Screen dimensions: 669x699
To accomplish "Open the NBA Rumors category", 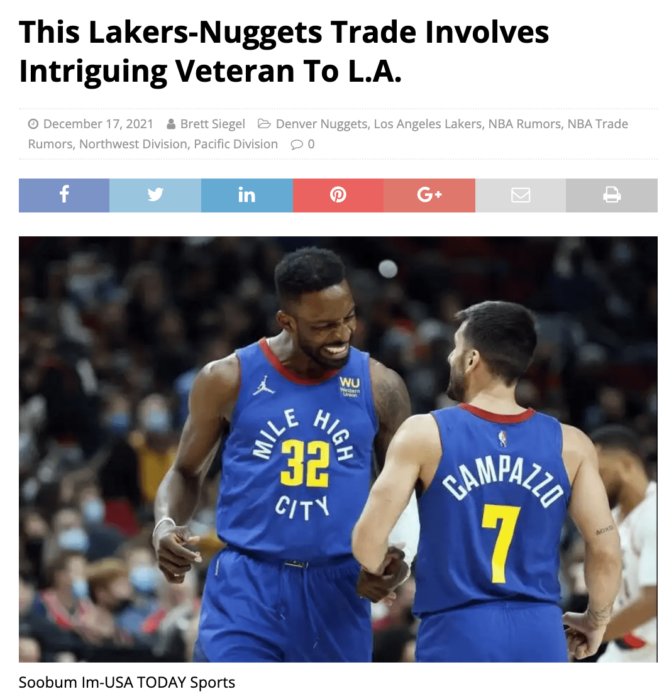I will (x=525, y=124).
